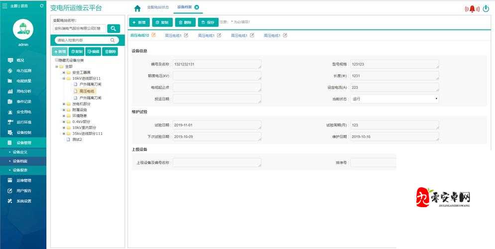The image size is (495, 249).
Task: Toggle the 隐藏无设备分类 checkbox
Action: tap(56, 60)
